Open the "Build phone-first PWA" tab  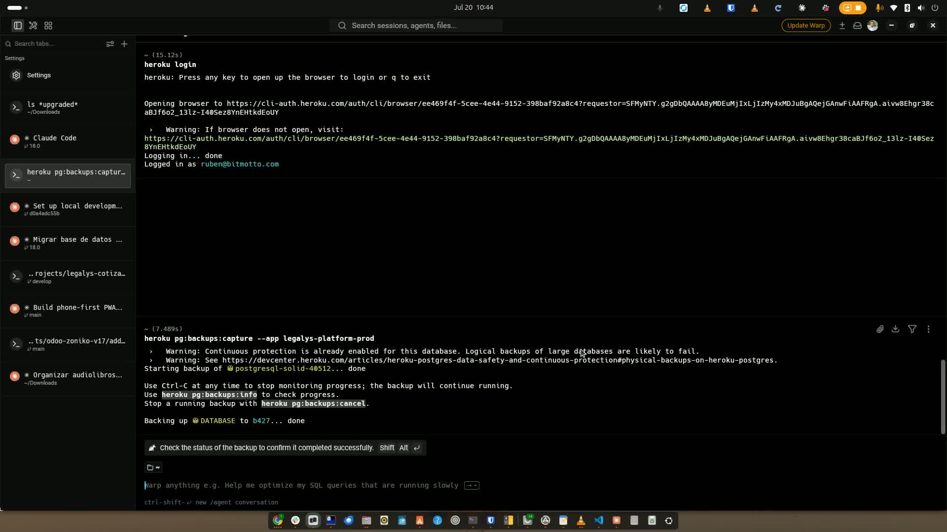[68, 311]
